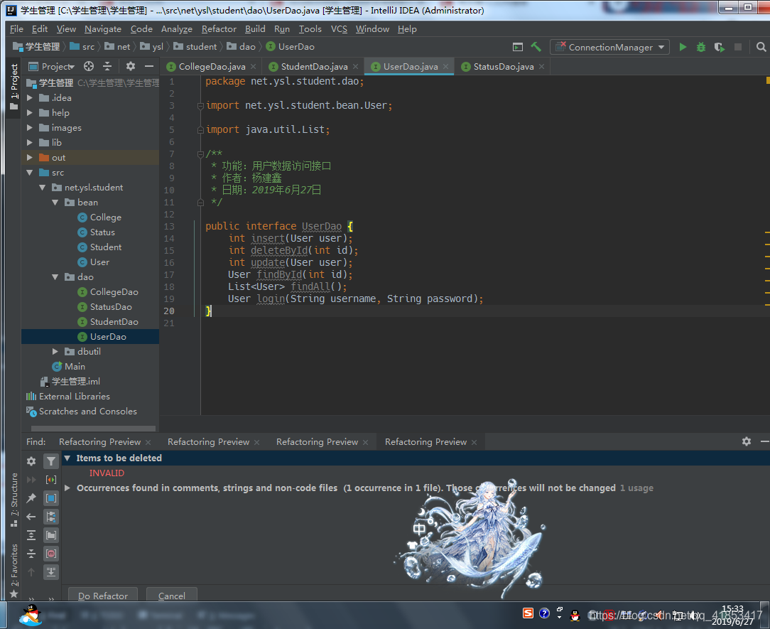Open ConnectionManager run configuration dropdown
The width and height of the screenshot is (770, 629).
[610, 47]
